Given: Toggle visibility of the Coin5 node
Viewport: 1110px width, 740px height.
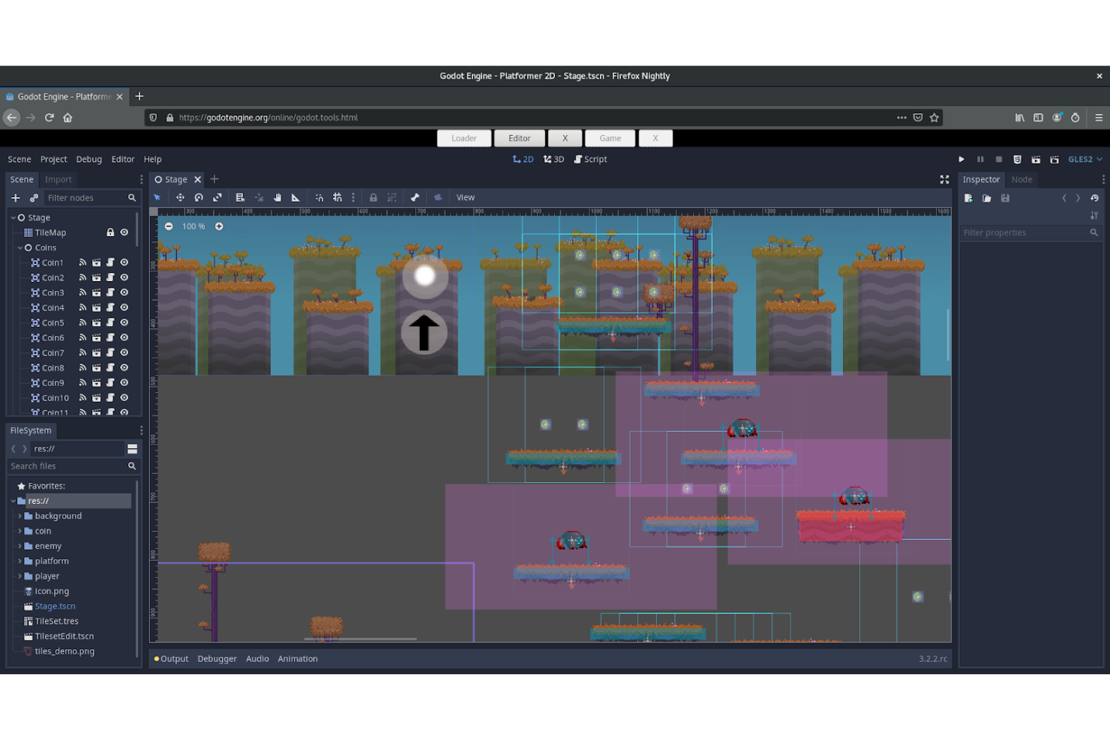Looking at the screenshot, I should coord(124,322).
